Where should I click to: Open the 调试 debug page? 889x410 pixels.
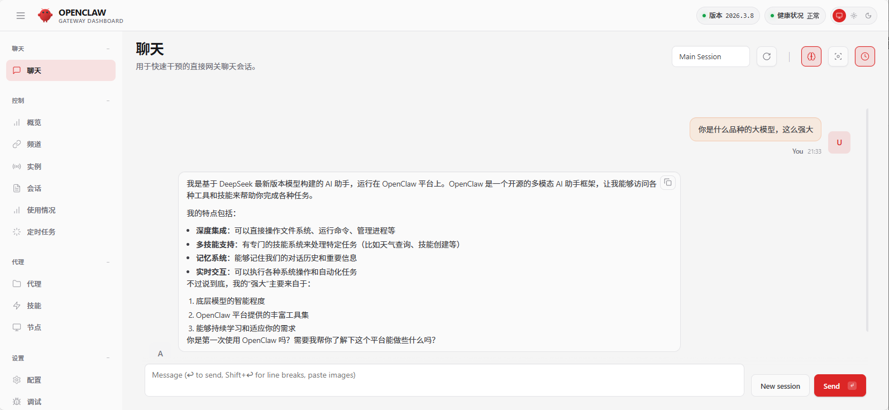point(61,402)
